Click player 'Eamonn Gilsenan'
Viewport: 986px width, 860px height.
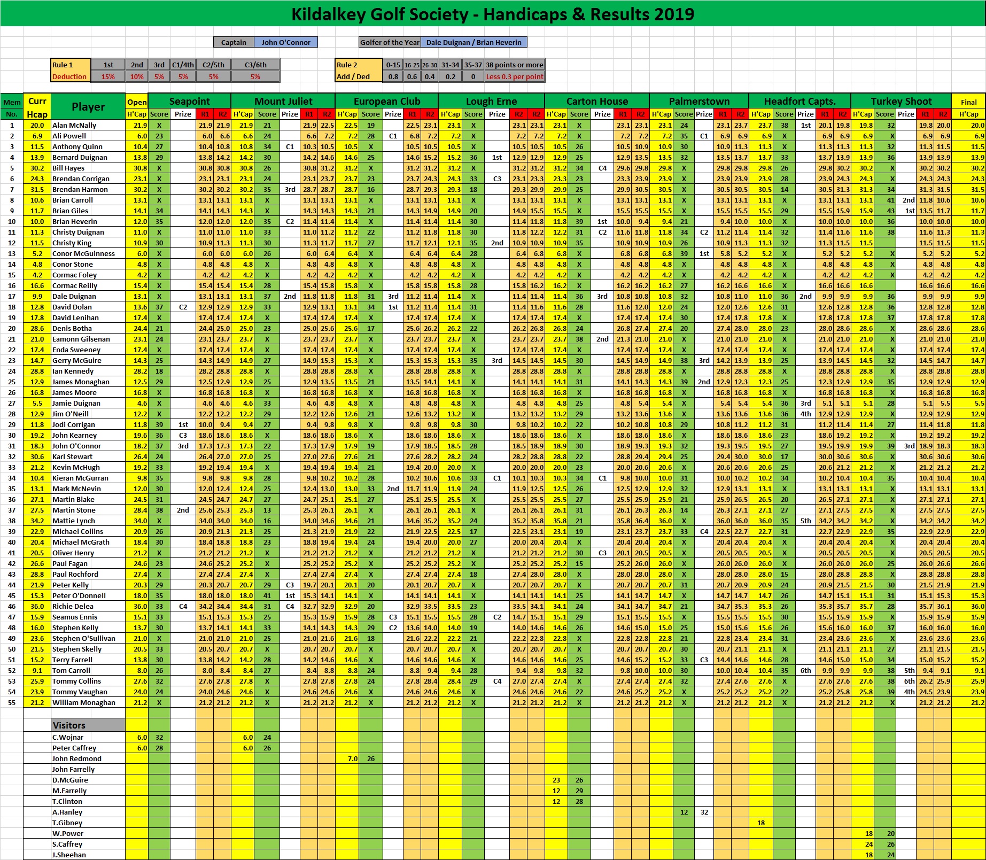point(88,339)
